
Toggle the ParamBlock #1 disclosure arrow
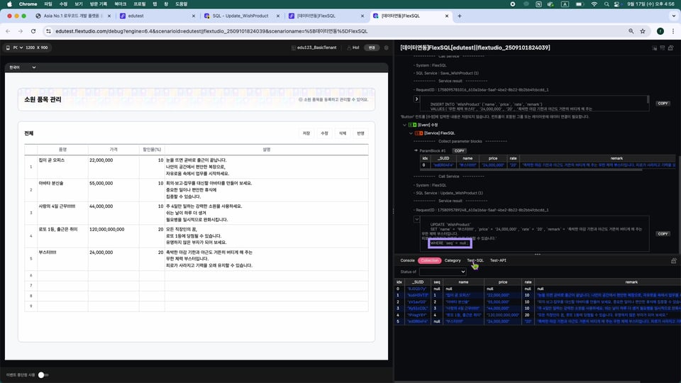[x=416, y=150]
